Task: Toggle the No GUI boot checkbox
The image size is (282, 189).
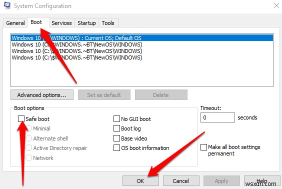Action: pyautogui.click(x=116, y=119)
